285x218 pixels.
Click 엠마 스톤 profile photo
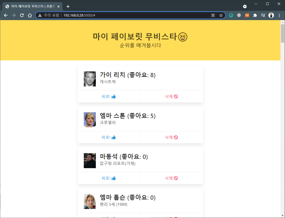coord(90,120)
